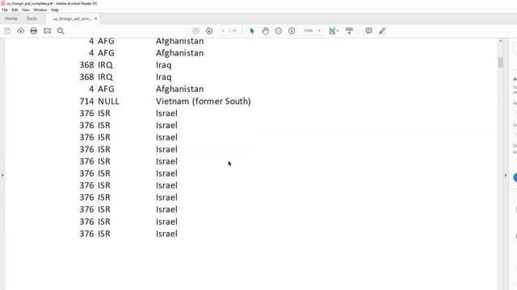The width and height of the screenshot is (517, 290).
Task: Go to next page arrow
Action: click(x=209, y=31)
